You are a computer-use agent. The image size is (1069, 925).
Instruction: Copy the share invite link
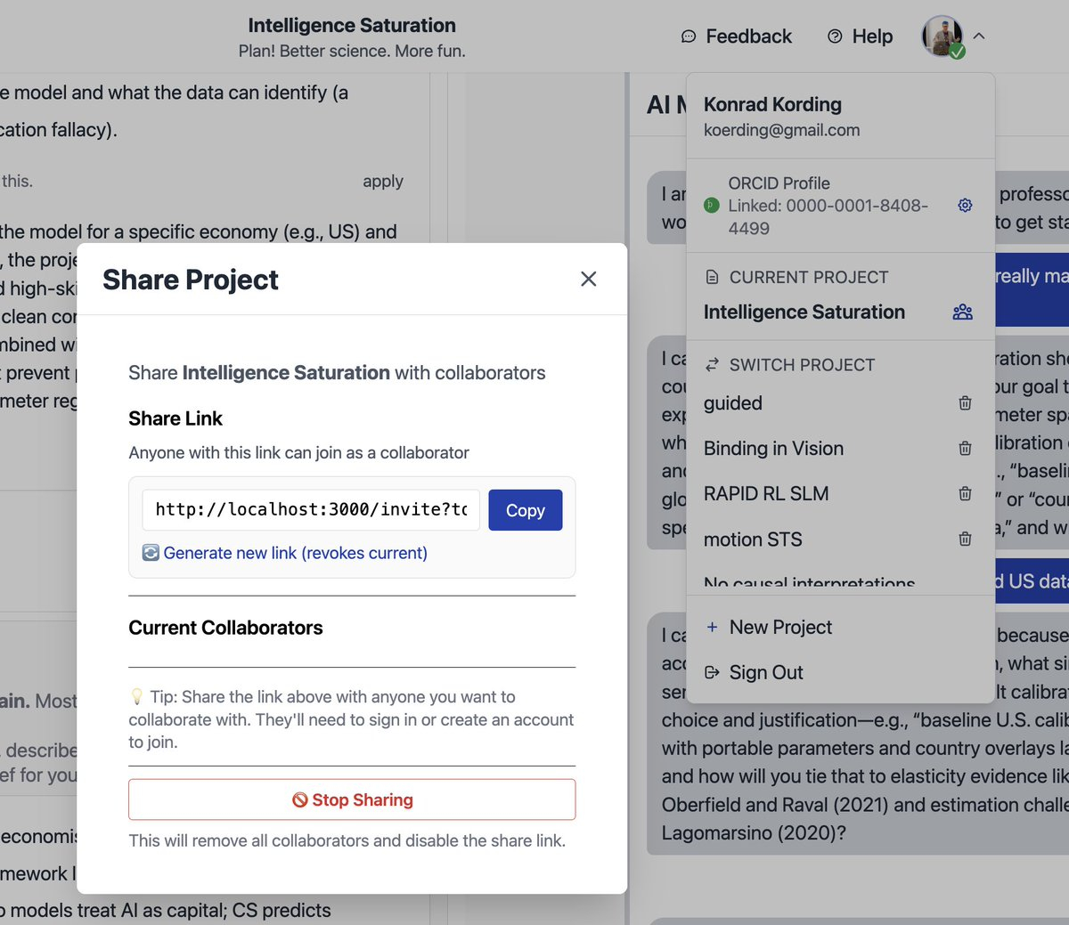[x=525, y=510]
